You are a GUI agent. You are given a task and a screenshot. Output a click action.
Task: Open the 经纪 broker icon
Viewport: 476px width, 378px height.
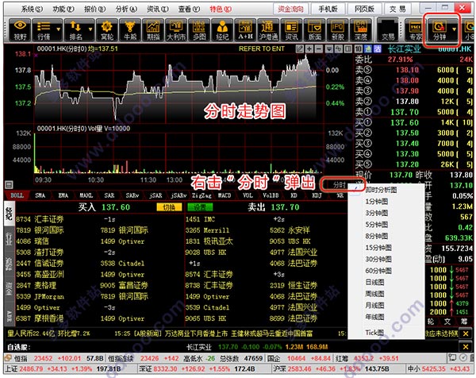(222, 29)
